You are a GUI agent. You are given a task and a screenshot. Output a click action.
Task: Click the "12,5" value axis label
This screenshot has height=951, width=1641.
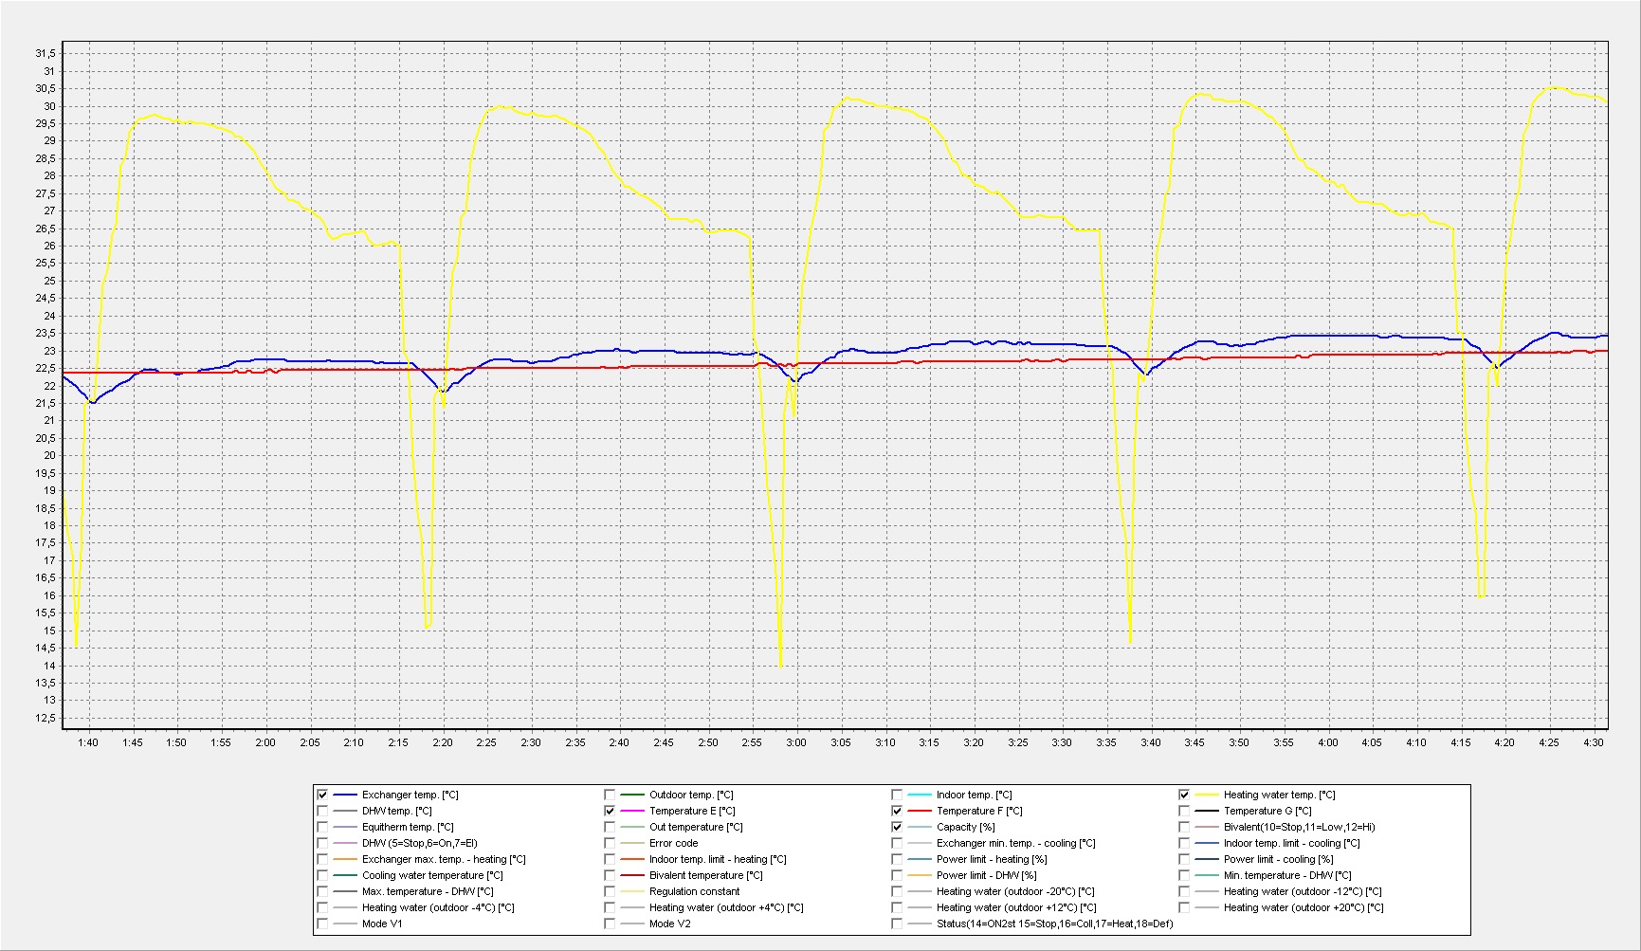pyautogui.click(x=46, y=718)
